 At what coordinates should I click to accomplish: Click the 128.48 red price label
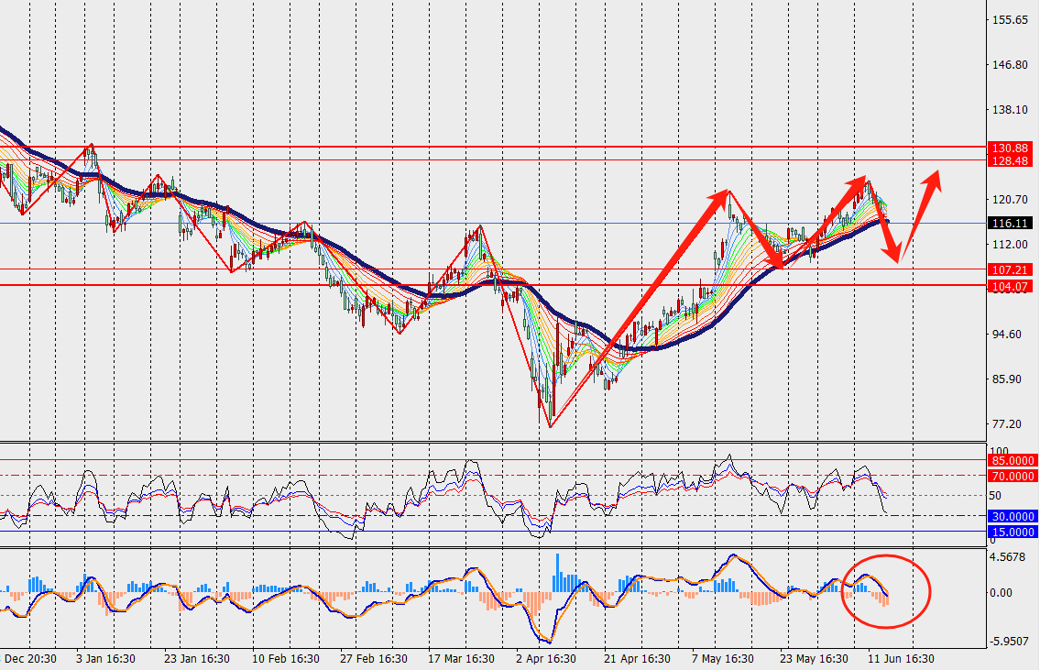(x=1010, y=160)
